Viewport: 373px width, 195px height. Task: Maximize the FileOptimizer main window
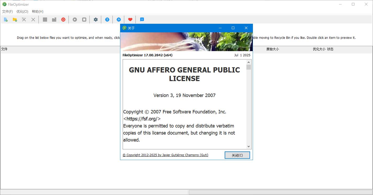coord(353,4)
